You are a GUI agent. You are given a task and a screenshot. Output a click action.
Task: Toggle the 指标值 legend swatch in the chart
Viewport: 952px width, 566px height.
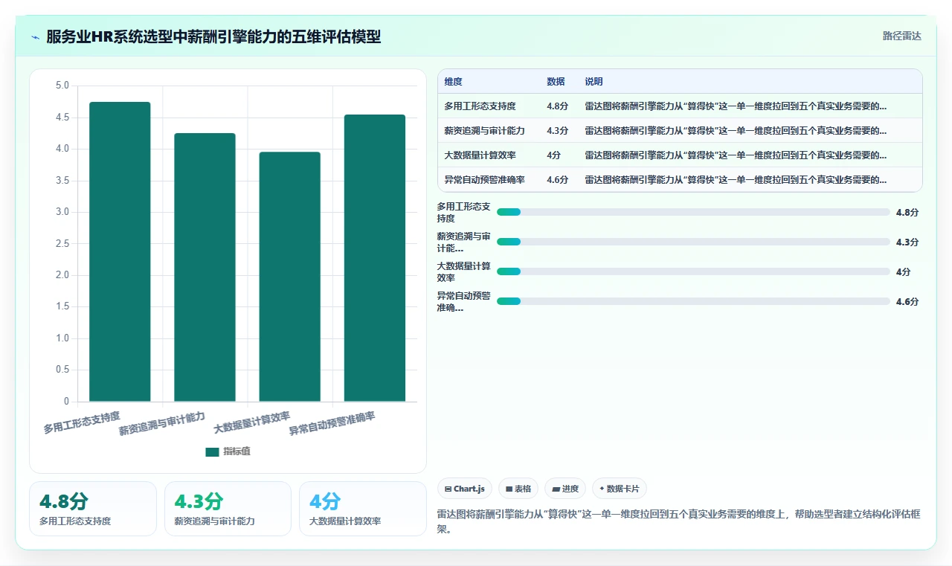(x=212, y=451)
